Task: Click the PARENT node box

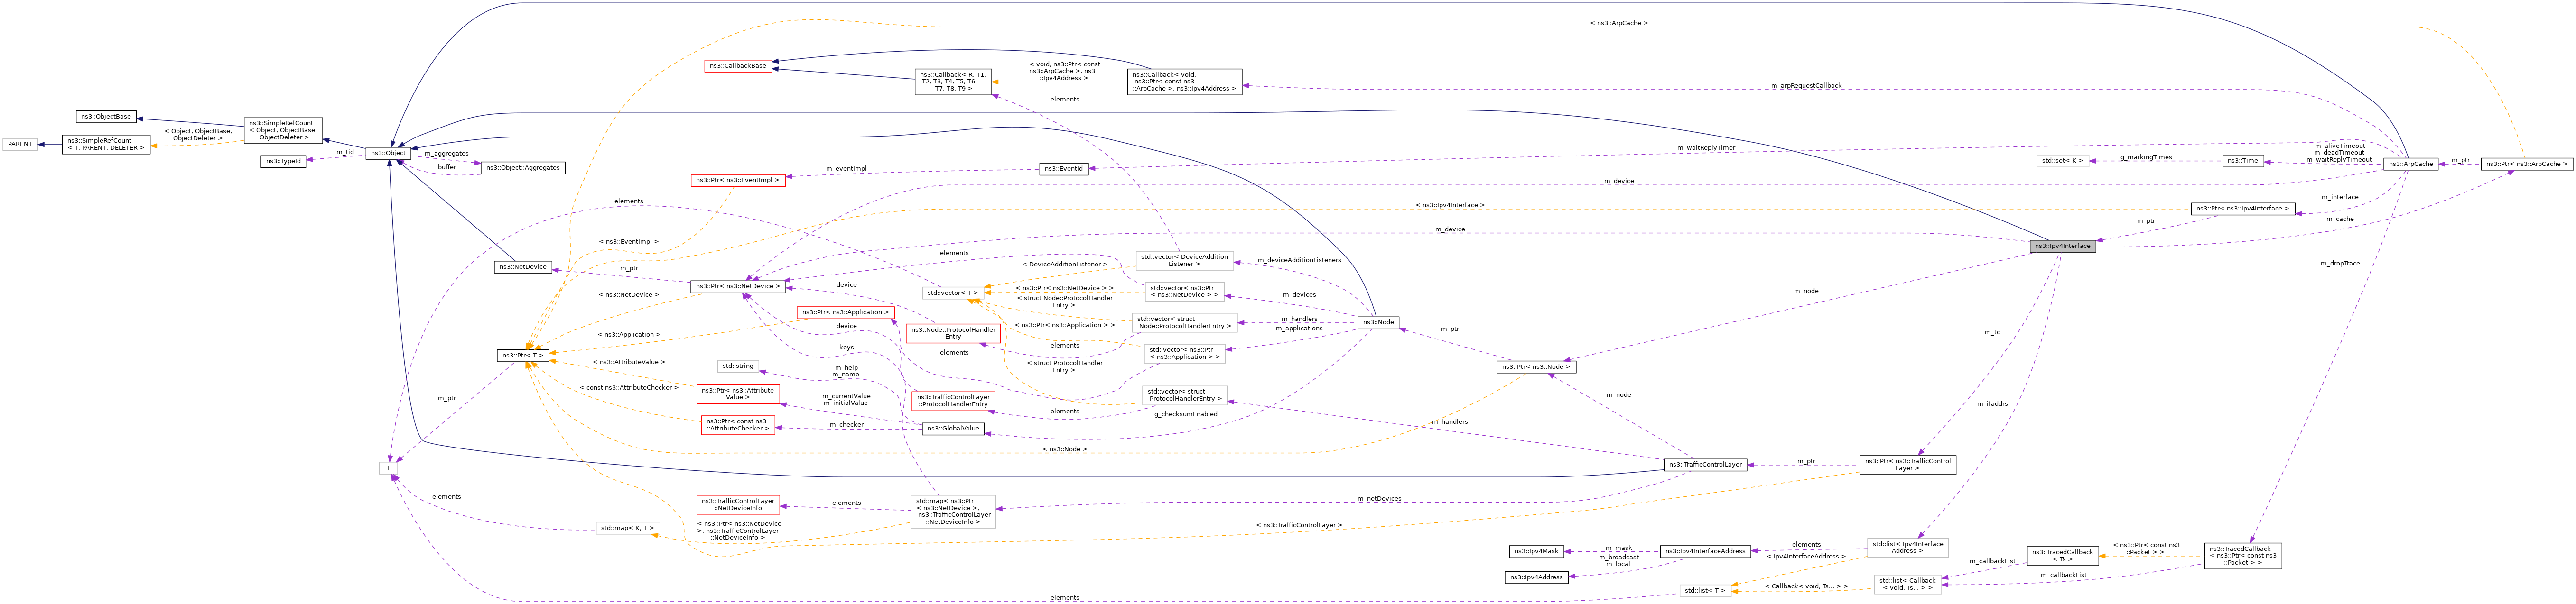Action: [20, 144]
